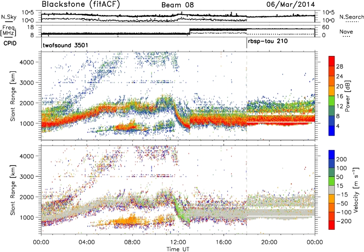Select the "CPID" row label
The width and height of the screenshot is (364, 252).
(10, 43)
